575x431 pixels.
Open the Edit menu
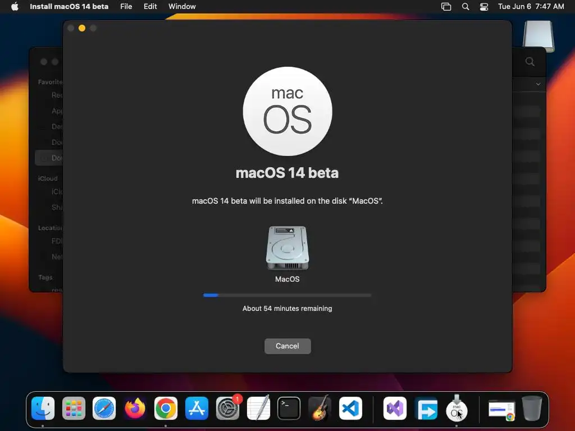pyautogui.click(x=150, y=7)
